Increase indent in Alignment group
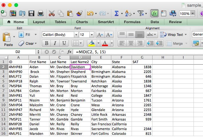Image resolution: width=203 pixels, height=138 pixels. tap(159, 43)
